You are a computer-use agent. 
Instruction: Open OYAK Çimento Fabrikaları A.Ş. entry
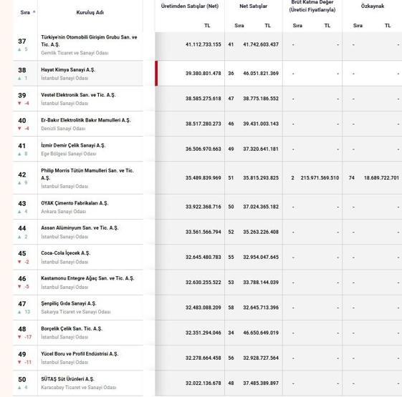click(75, 203)
